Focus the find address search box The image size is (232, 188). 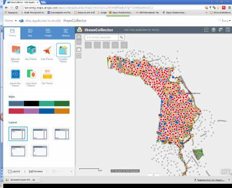[x=102, y=37]
